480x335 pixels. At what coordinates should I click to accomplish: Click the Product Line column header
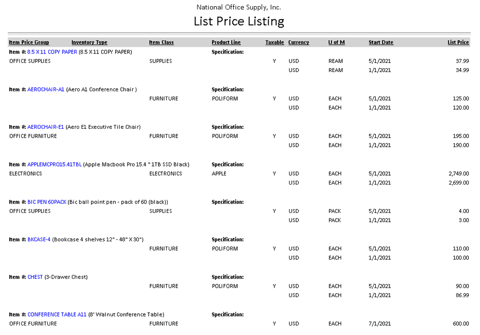pyautogui.click(x=226, y=43)
